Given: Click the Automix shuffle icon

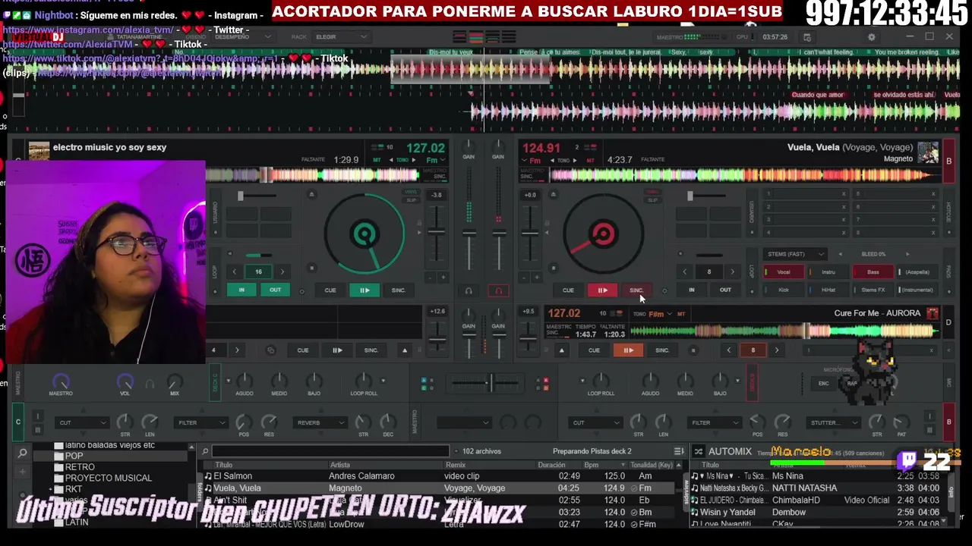Looking at the screenshot, I should click(x=699, y=452).
